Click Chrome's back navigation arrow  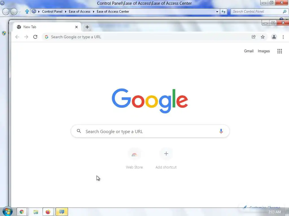tap(17, 37)
